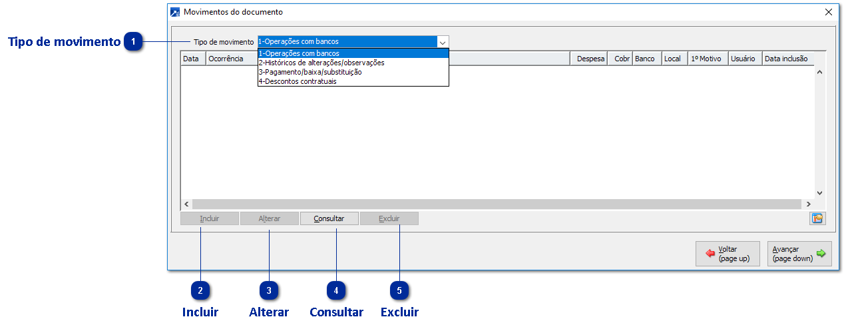Screen dimensions: 848x331
Task: Click the horizontal scroll-left arrow
Action: 186,204
